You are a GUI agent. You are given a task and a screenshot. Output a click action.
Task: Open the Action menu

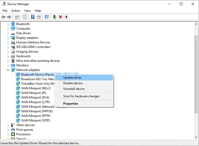point(16,11)
